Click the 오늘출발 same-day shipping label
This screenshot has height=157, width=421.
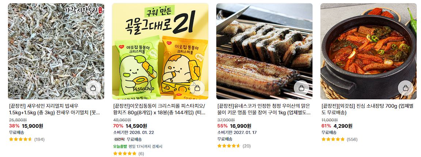(120, 146)
